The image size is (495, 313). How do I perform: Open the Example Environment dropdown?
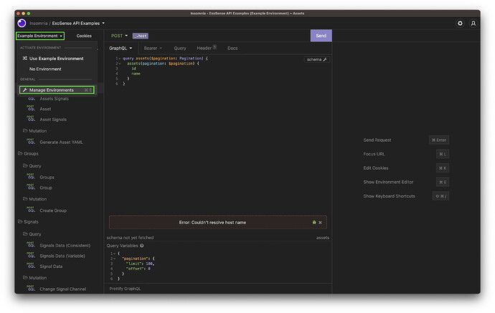click(40, 36)
